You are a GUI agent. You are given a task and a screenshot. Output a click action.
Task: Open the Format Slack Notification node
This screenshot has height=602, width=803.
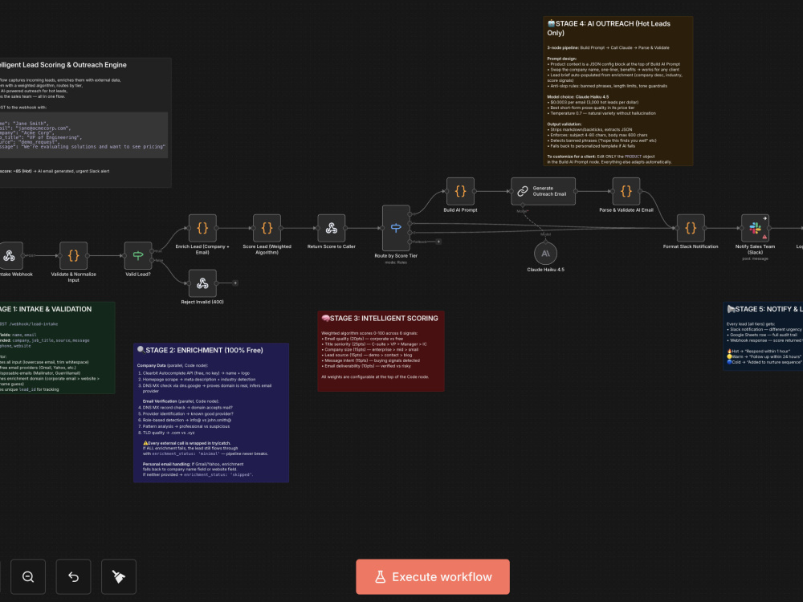point(691,228)
